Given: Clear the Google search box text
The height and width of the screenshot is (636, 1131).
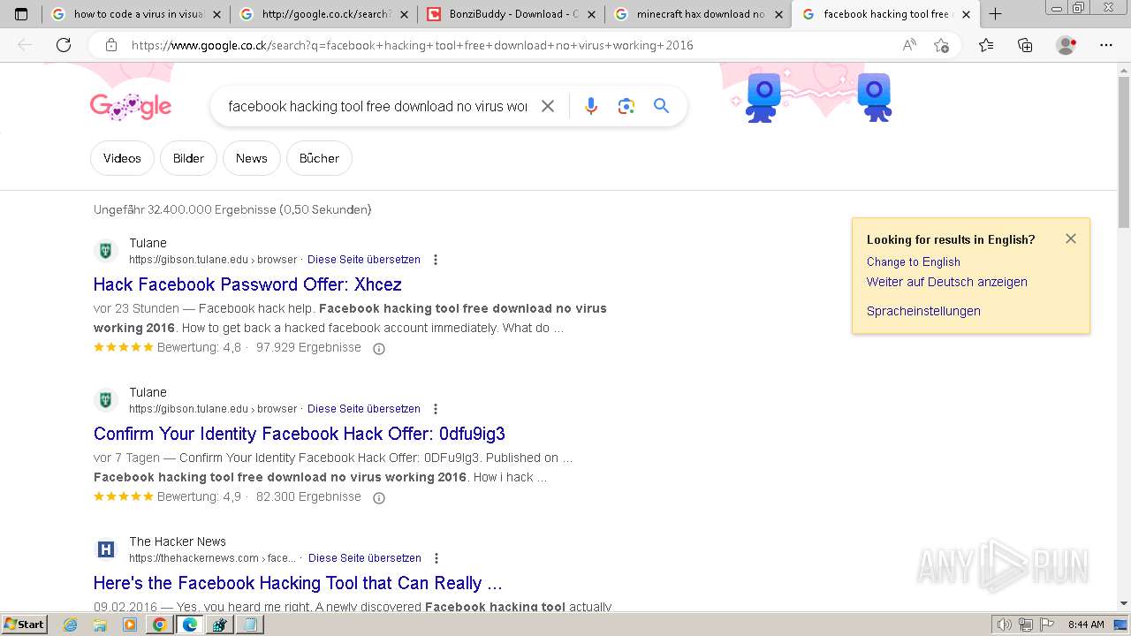Looking at the screenshot, I should point(548,106).
